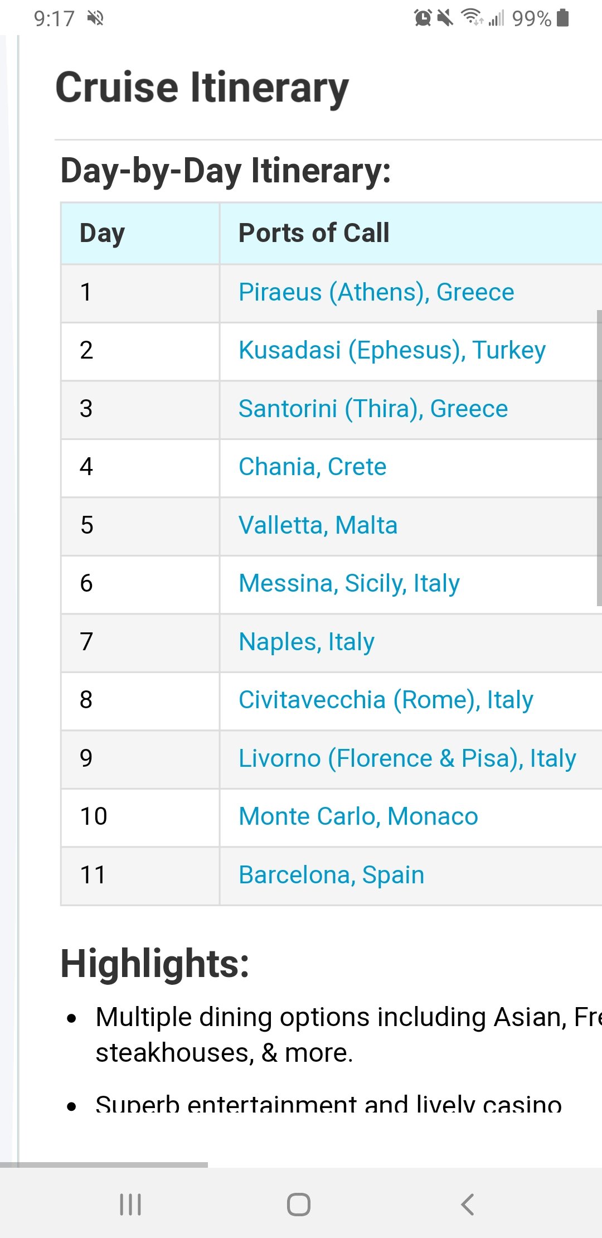Tap the Android back navigation arrow
Viewport: 602px width, 1238px height.
[468, 1205]
